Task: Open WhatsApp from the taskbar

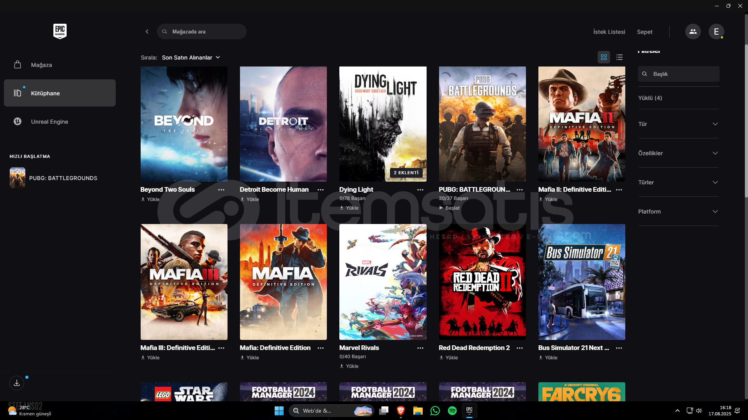Action: tap(435, 411)
